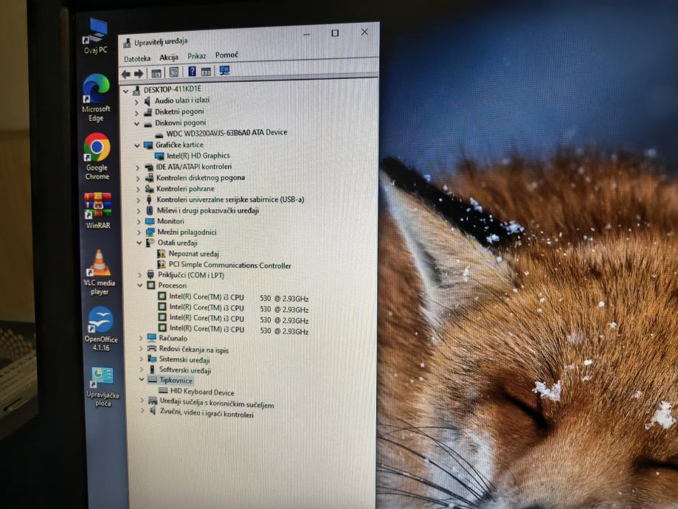678x509 pixels.
Task: Maximize the Upravitelj uređaja window
Action: (x=335, y=33)
